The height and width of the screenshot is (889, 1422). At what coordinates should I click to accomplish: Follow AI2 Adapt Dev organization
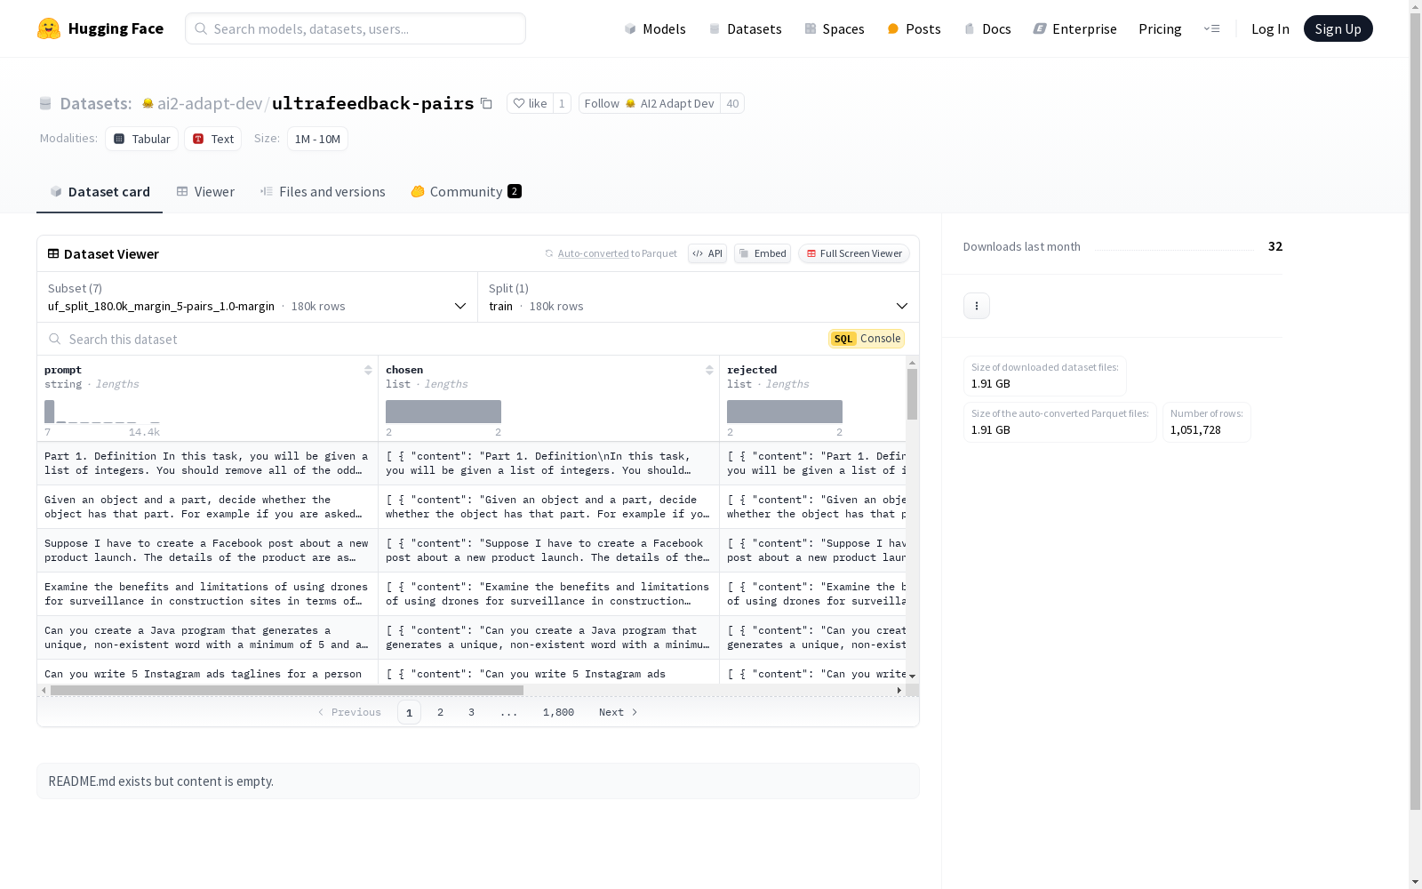(650, 103)
